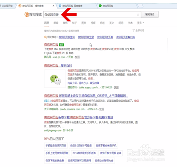Open the 太平洋电脑网 微信网页版 result title
177x167 pixels.
click(x=86, y=96)
